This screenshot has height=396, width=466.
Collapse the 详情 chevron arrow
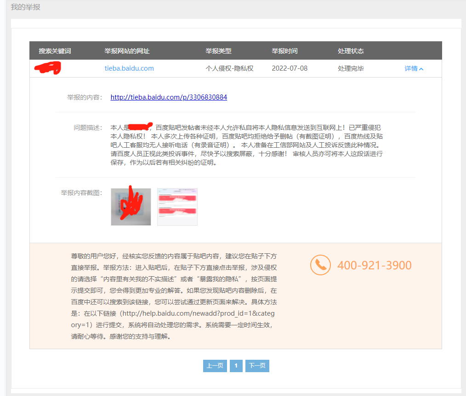pyautogui.click(x=421, y=69)
